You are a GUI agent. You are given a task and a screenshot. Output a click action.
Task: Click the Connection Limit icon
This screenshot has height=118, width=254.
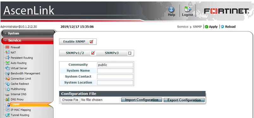[8, 78]
